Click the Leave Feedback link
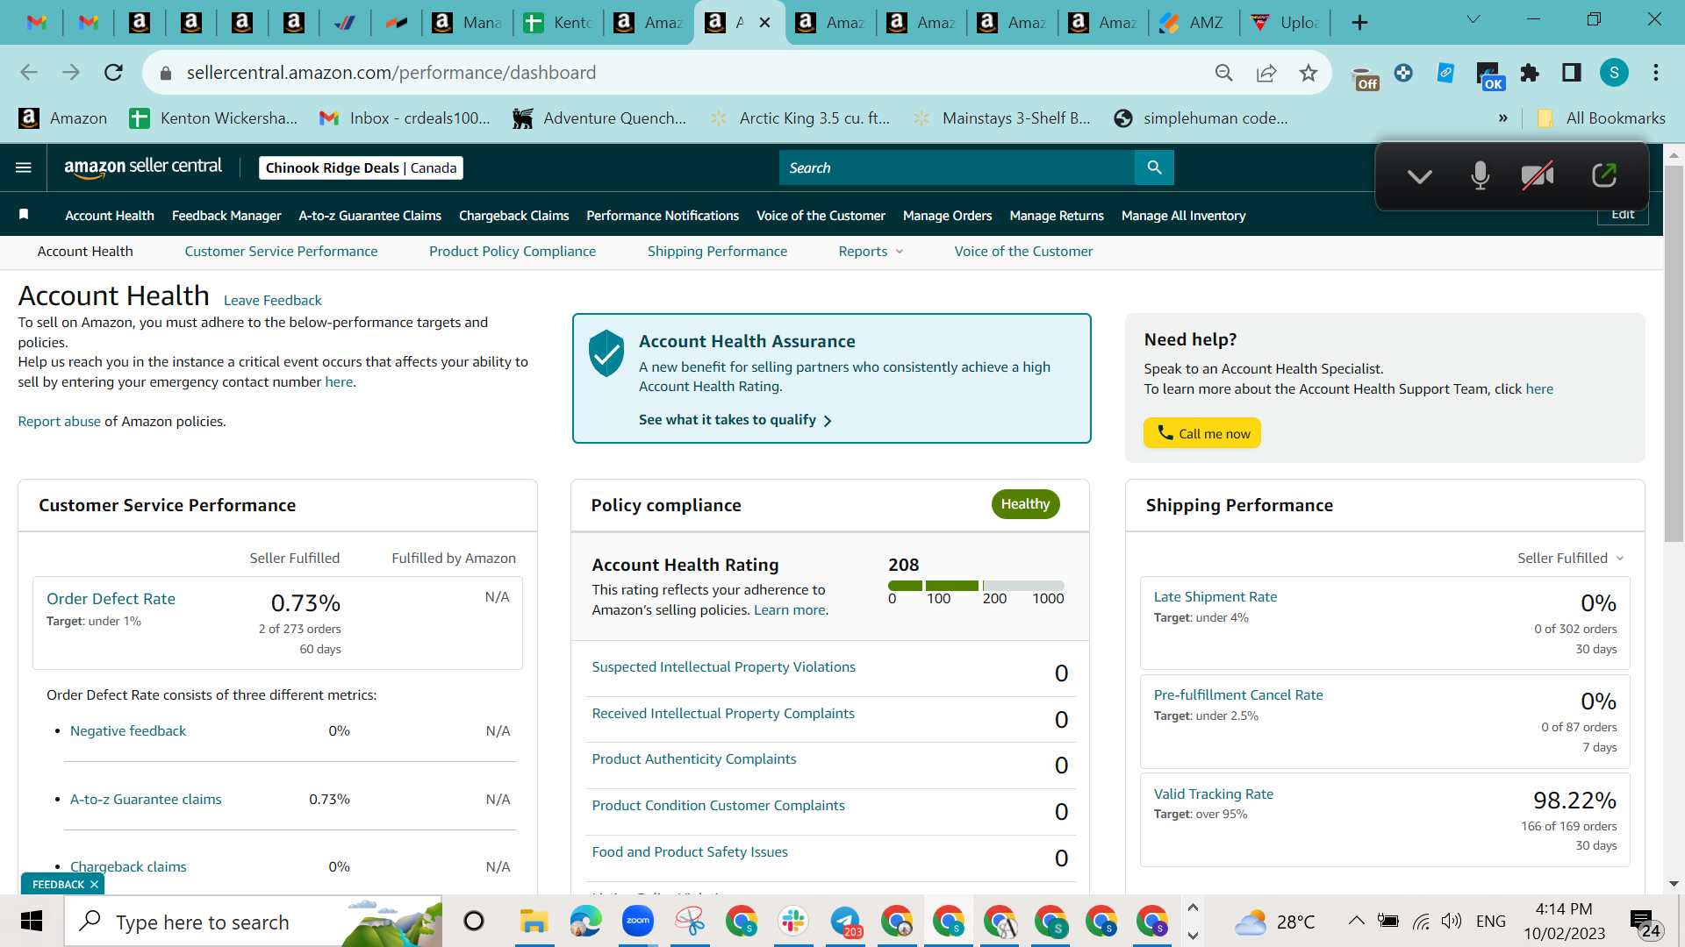This screenshot has height=947, width=1685. coord(272,301)
